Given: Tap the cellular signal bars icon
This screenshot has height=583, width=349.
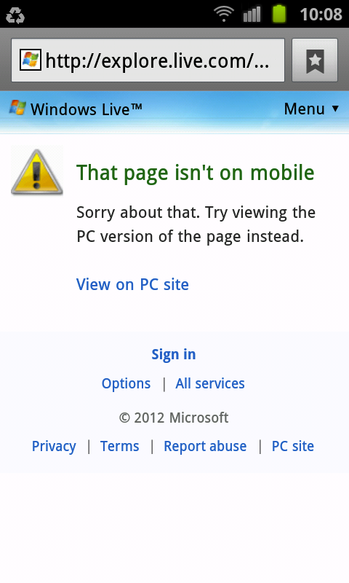Looking at the screenshot, I should [x=252, y=15].
